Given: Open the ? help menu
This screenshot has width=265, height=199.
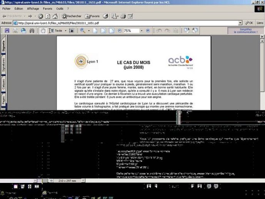Looking at the screenshot, I should (68, 8).
